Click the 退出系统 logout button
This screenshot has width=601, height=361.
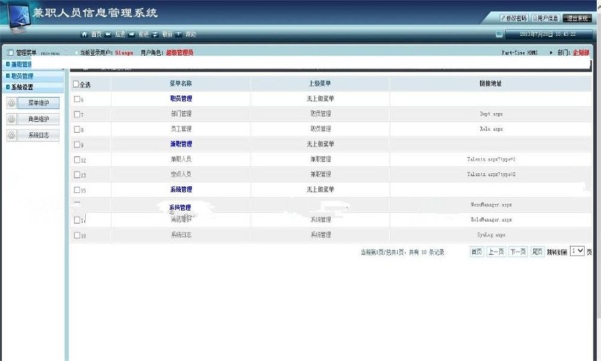coord(577,18)
